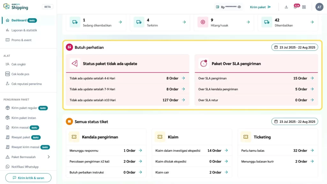Screen dimensions: 327x184
Task: Click Kirim paket button in header
Action: point(260,7)
